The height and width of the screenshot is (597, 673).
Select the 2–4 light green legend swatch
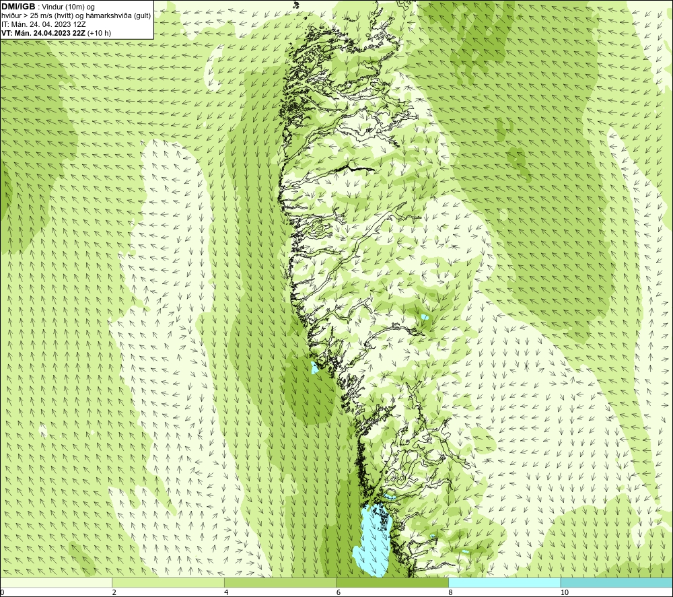point(168,582)
